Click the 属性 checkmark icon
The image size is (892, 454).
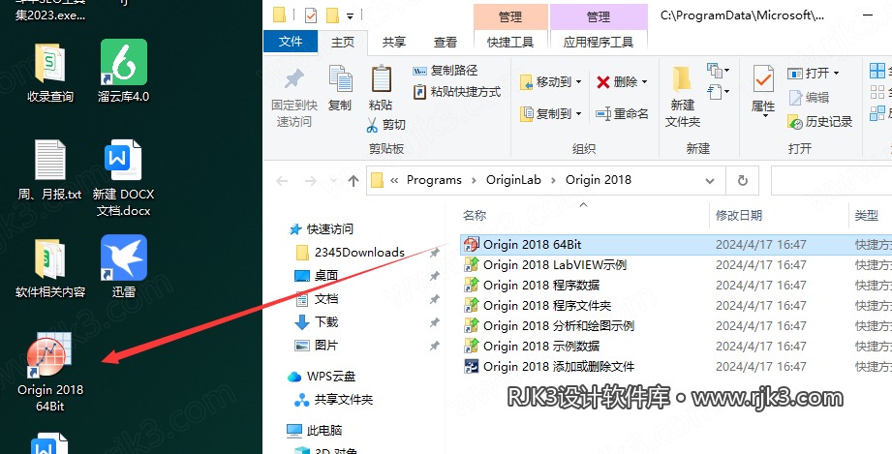point(763,78)
